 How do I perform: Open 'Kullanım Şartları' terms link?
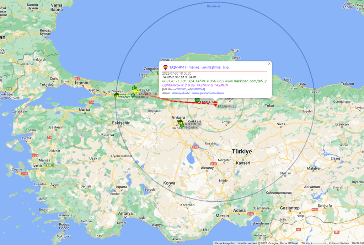339,243
